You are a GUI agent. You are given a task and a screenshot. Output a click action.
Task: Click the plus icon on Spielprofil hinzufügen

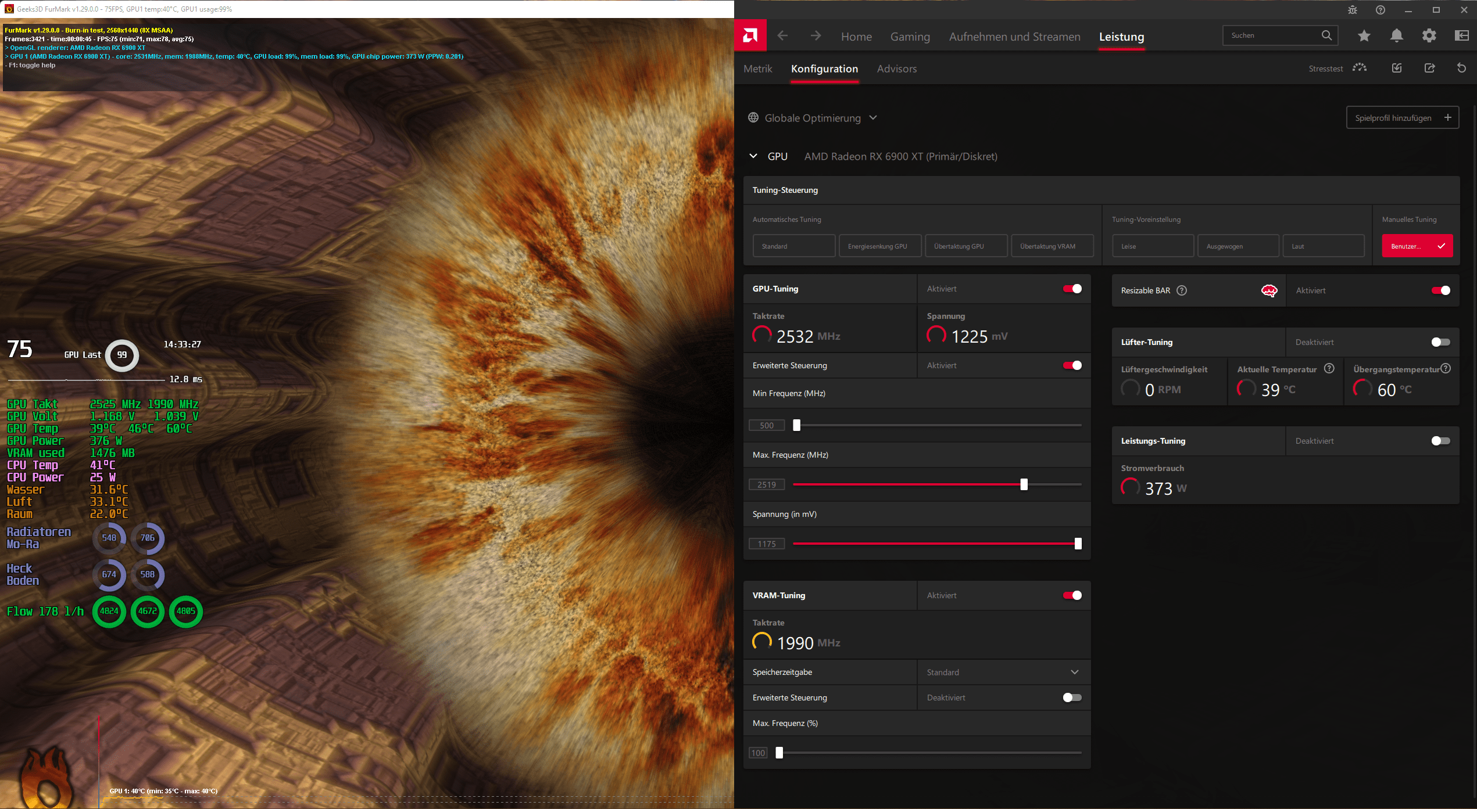[1447, 117]
